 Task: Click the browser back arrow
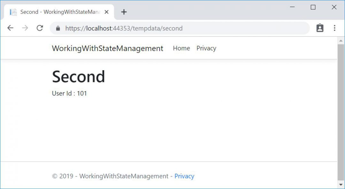pos(10,28)
